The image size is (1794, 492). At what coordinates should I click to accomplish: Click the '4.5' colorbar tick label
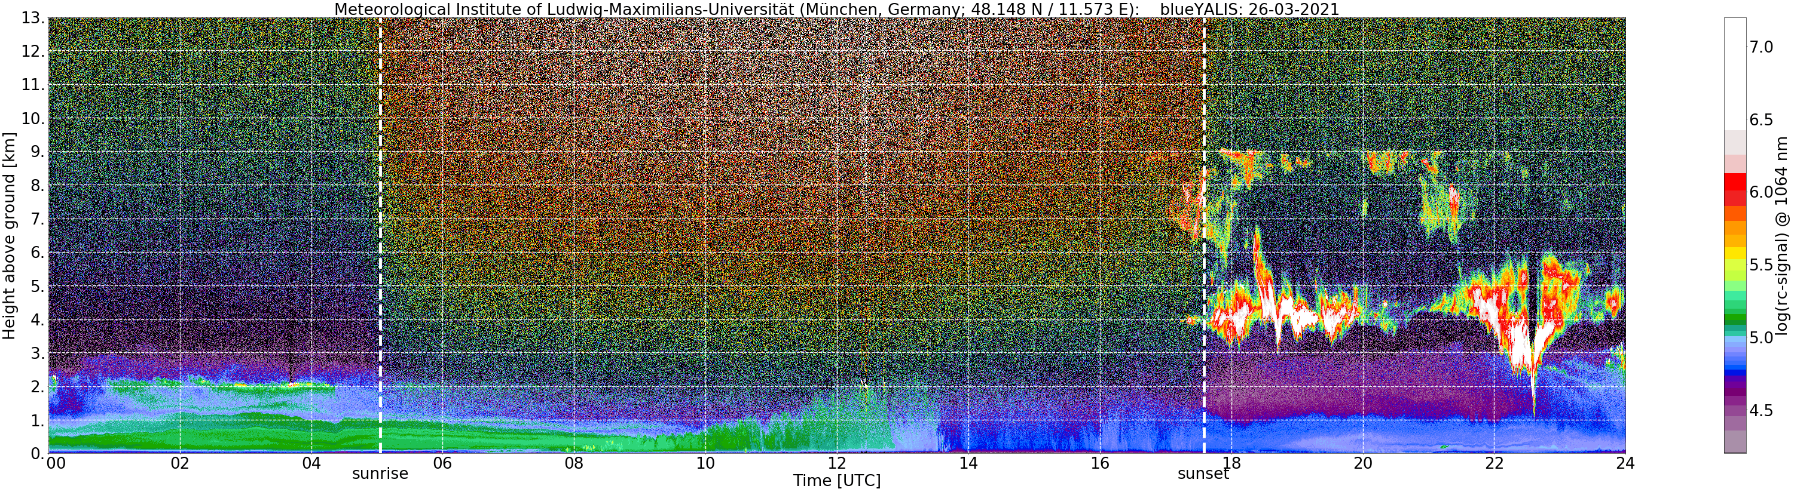coord(1761,411)
